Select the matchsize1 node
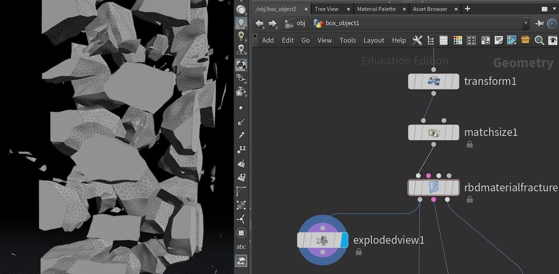Viewport: 559px width, 274px height. click(433, 133)
